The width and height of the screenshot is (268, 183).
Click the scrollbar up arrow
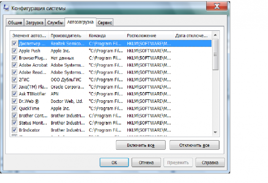(x=215, y=35)
